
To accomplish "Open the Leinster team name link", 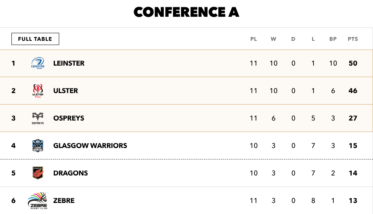I will [x=69, y=63].
